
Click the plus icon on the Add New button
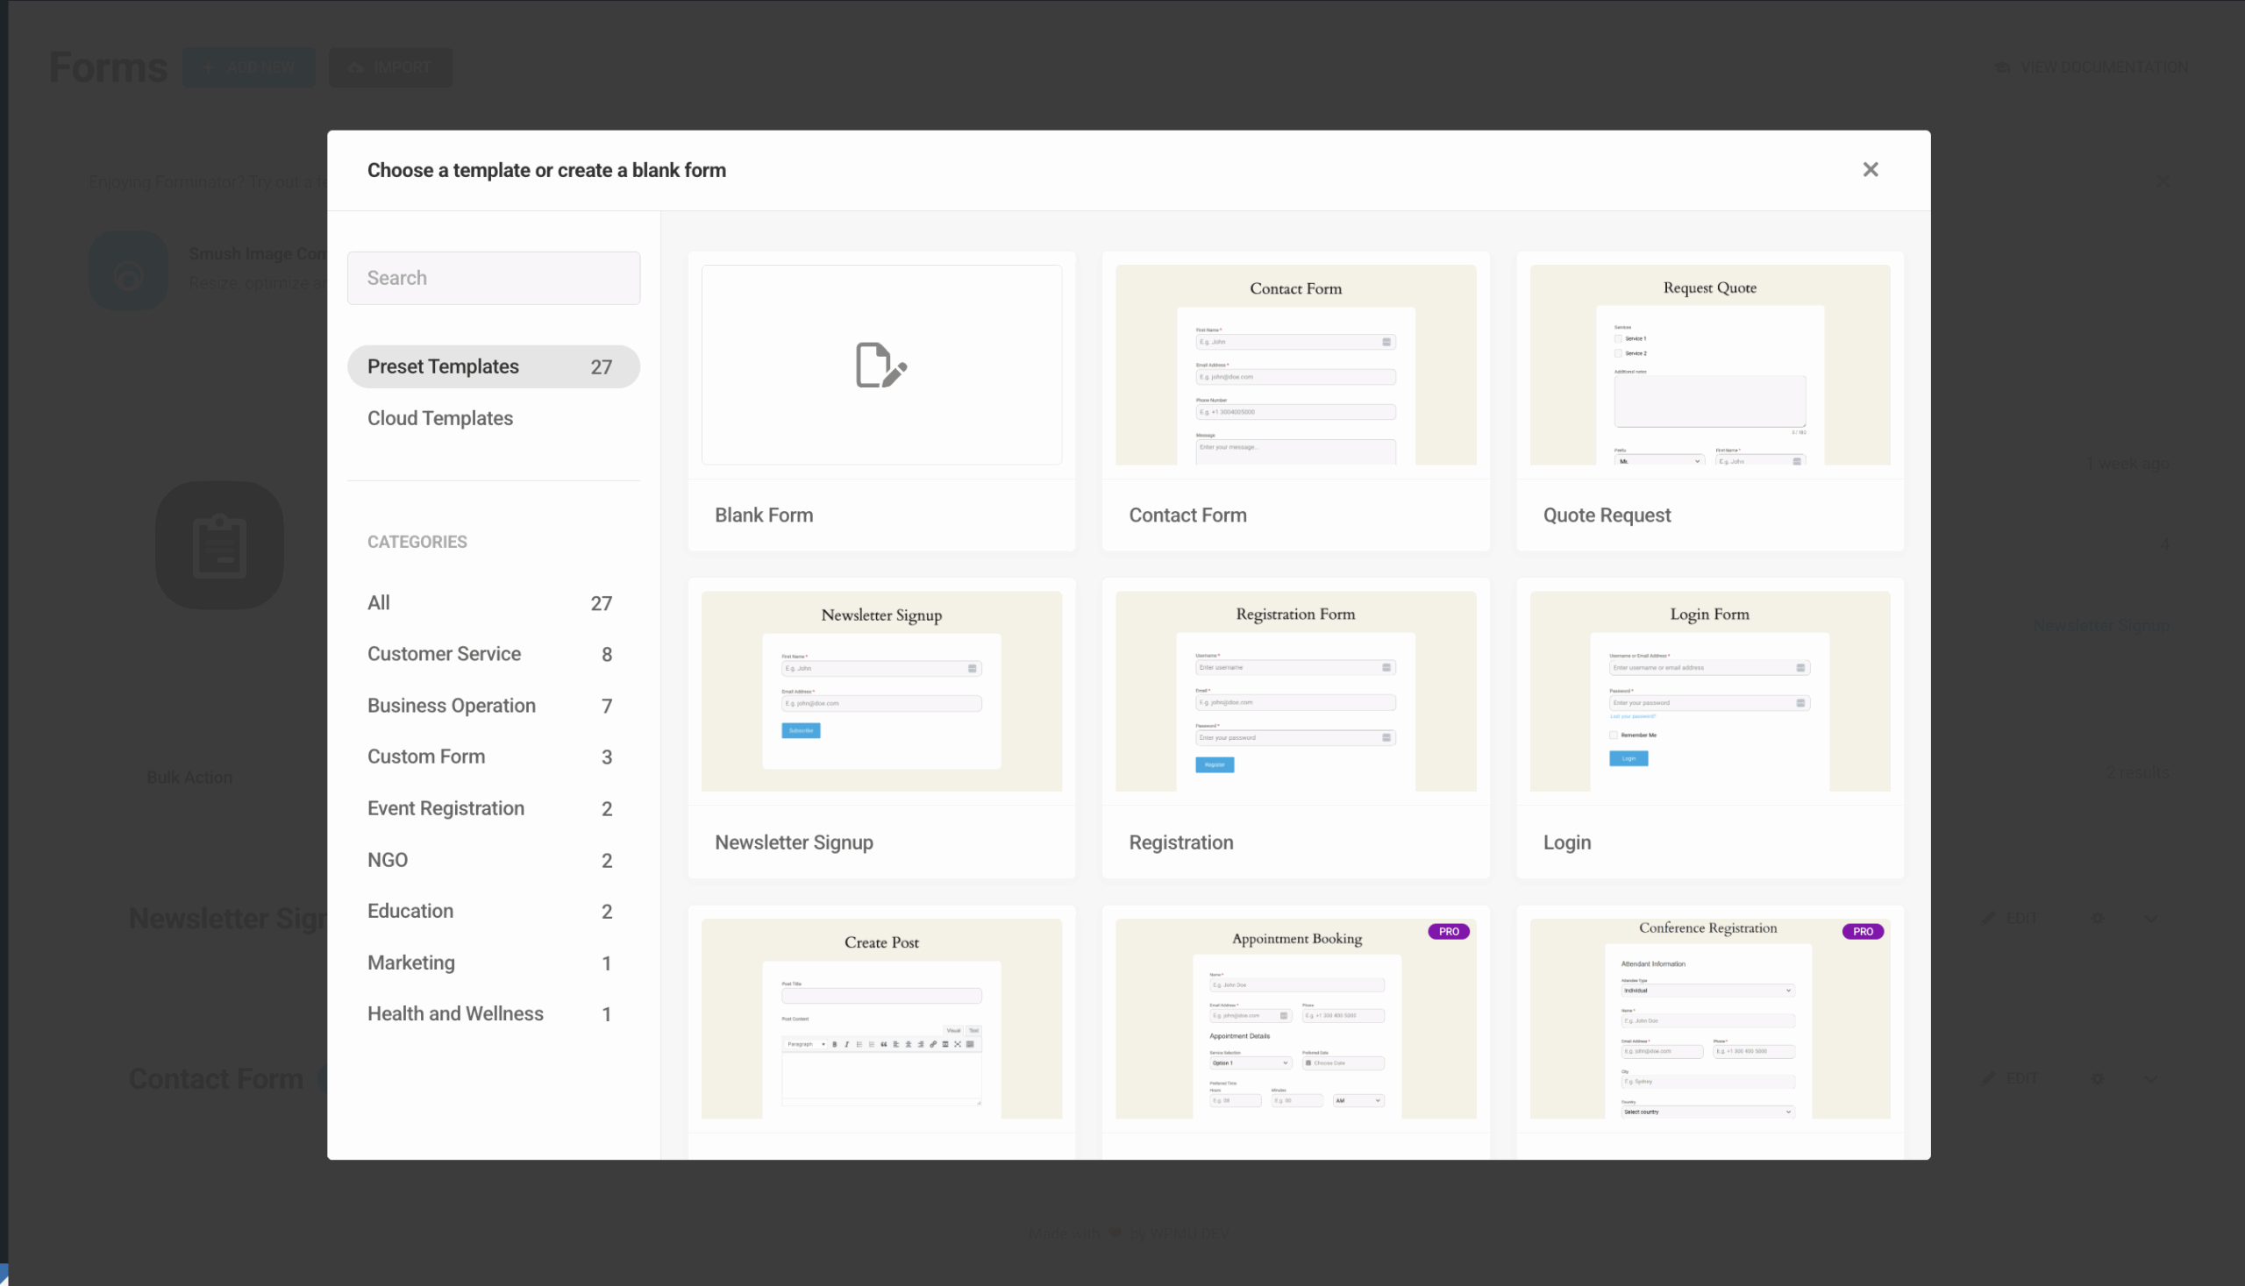pos(210,68)
